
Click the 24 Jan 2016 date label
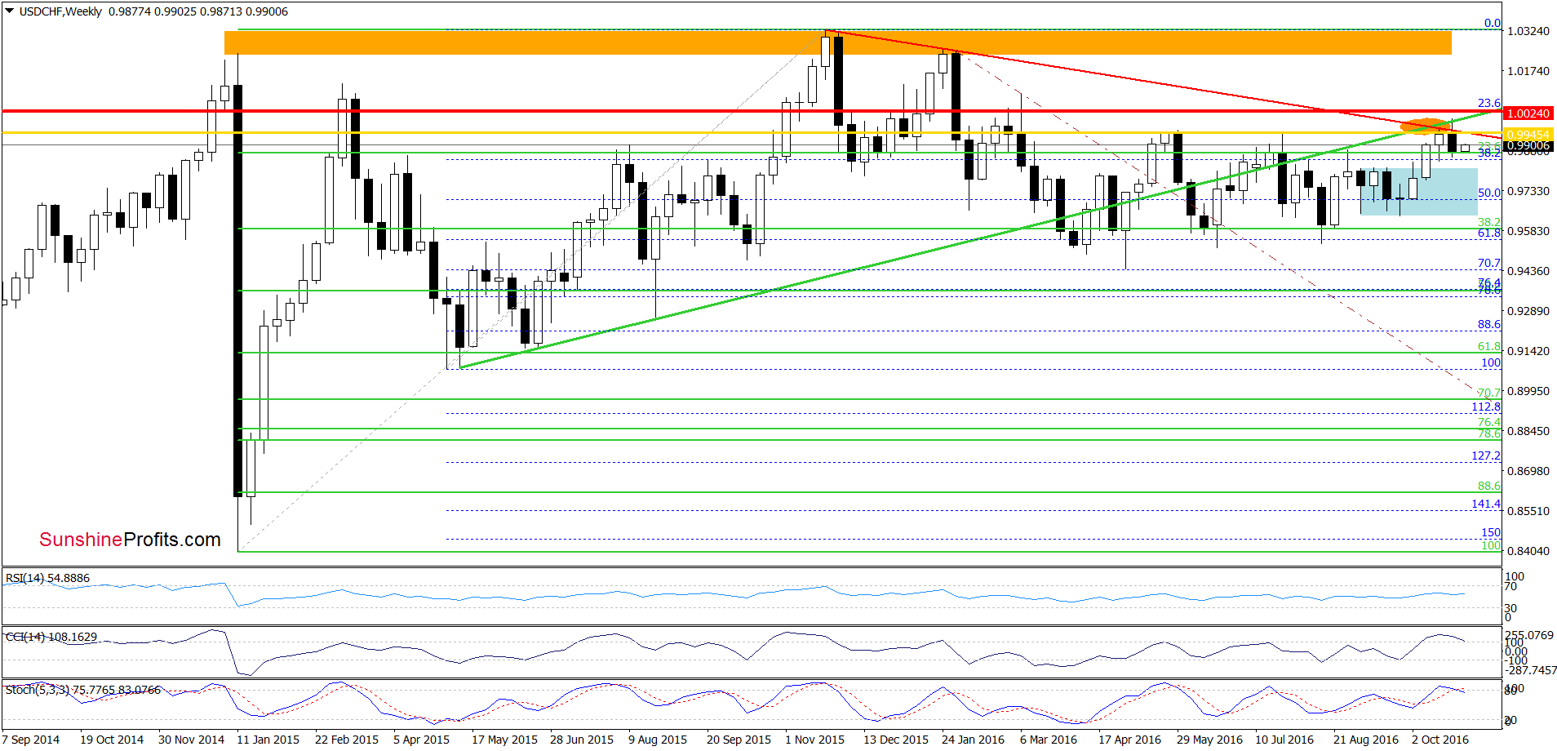(973, 740)
